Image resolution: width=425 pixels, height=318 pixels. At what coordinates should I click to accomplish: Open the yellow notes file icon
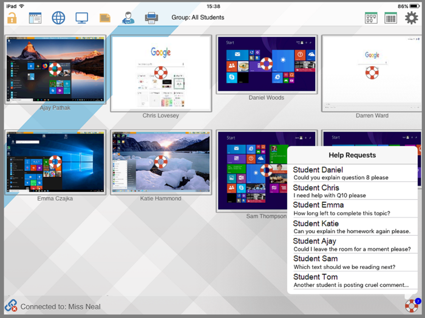pos(105,18)
